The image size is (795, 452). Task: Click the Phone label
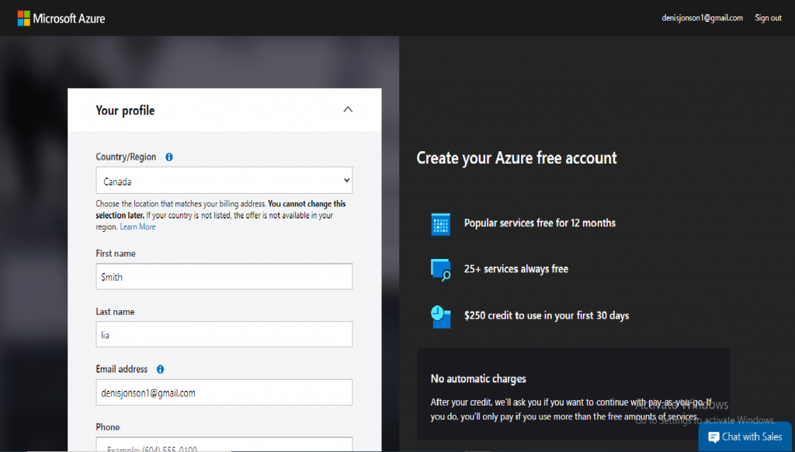click(x=108, y=427)
